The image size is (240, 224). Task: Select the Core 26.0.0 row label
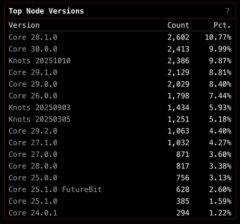[x=33, y=96]
